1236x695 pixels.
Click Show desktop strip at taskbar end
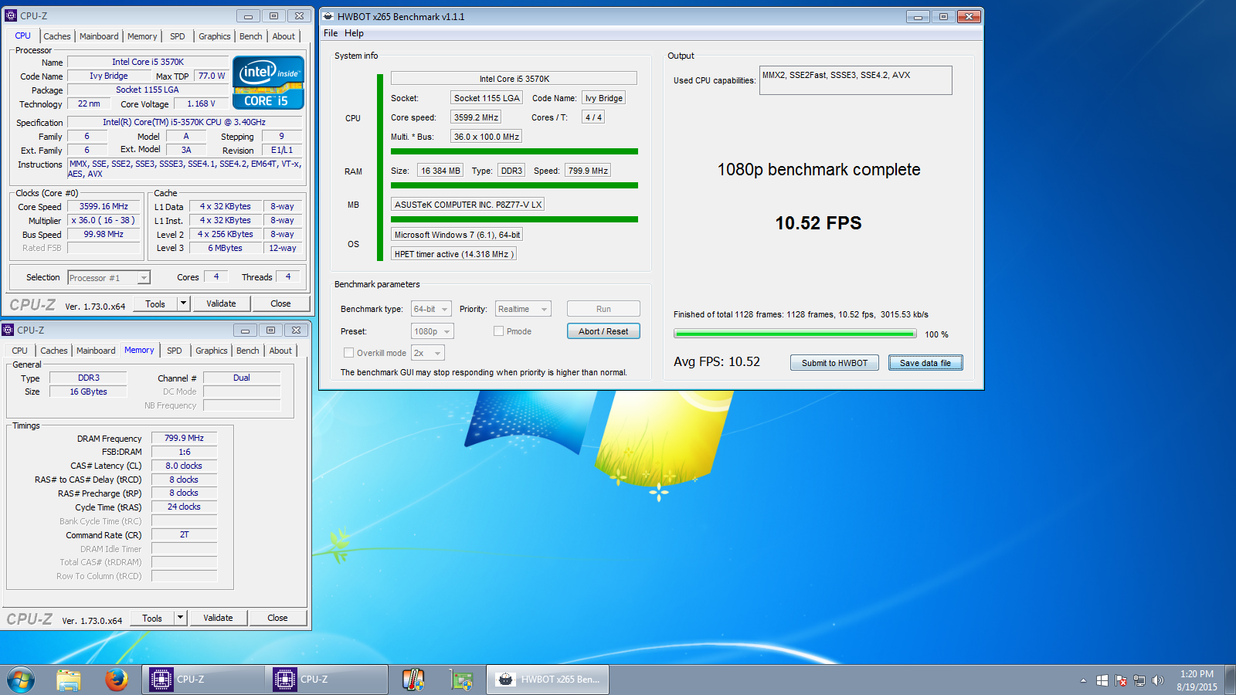1230,680
